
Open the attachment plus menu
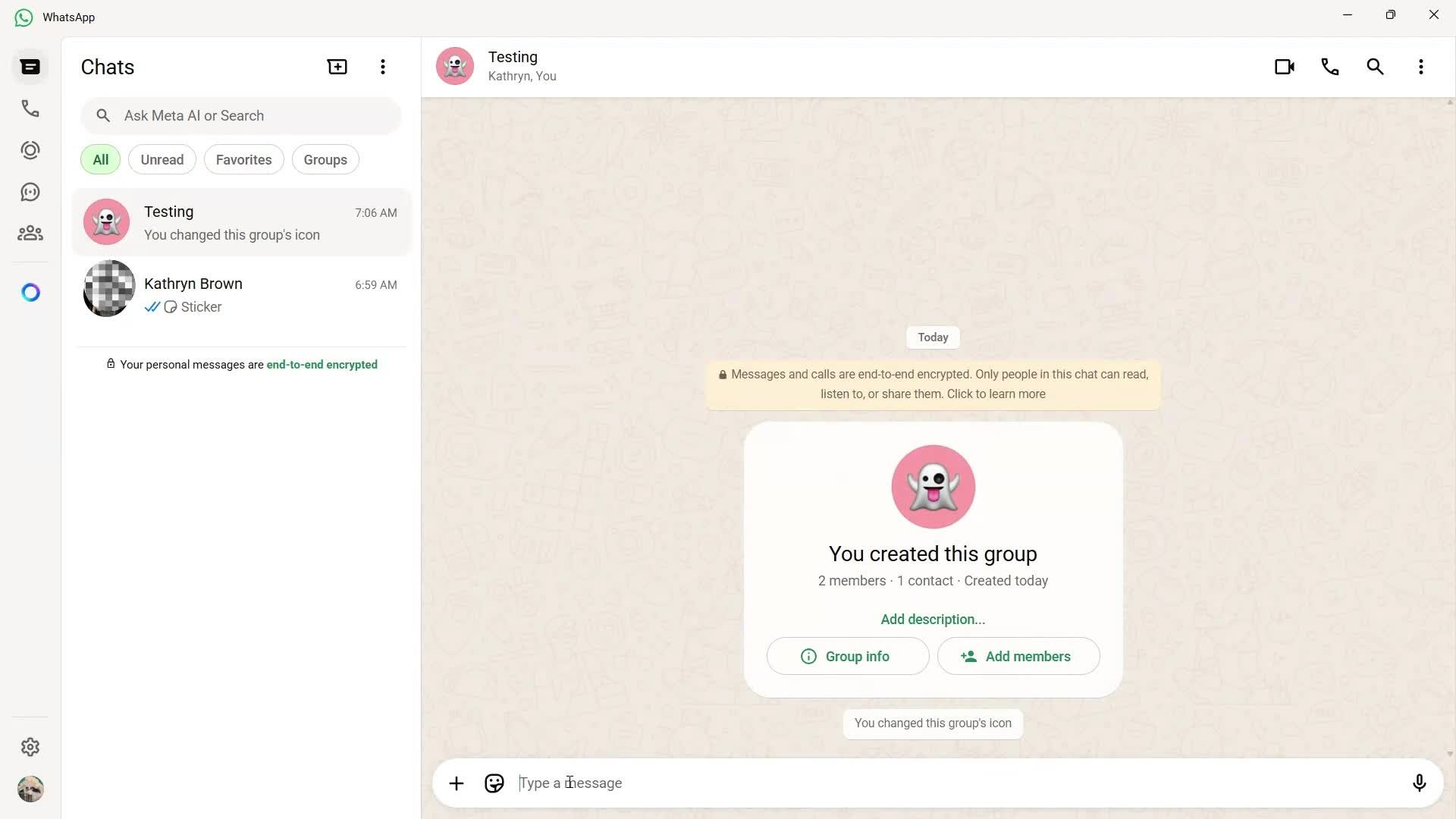pyautogui.click(x=456, y=783)
